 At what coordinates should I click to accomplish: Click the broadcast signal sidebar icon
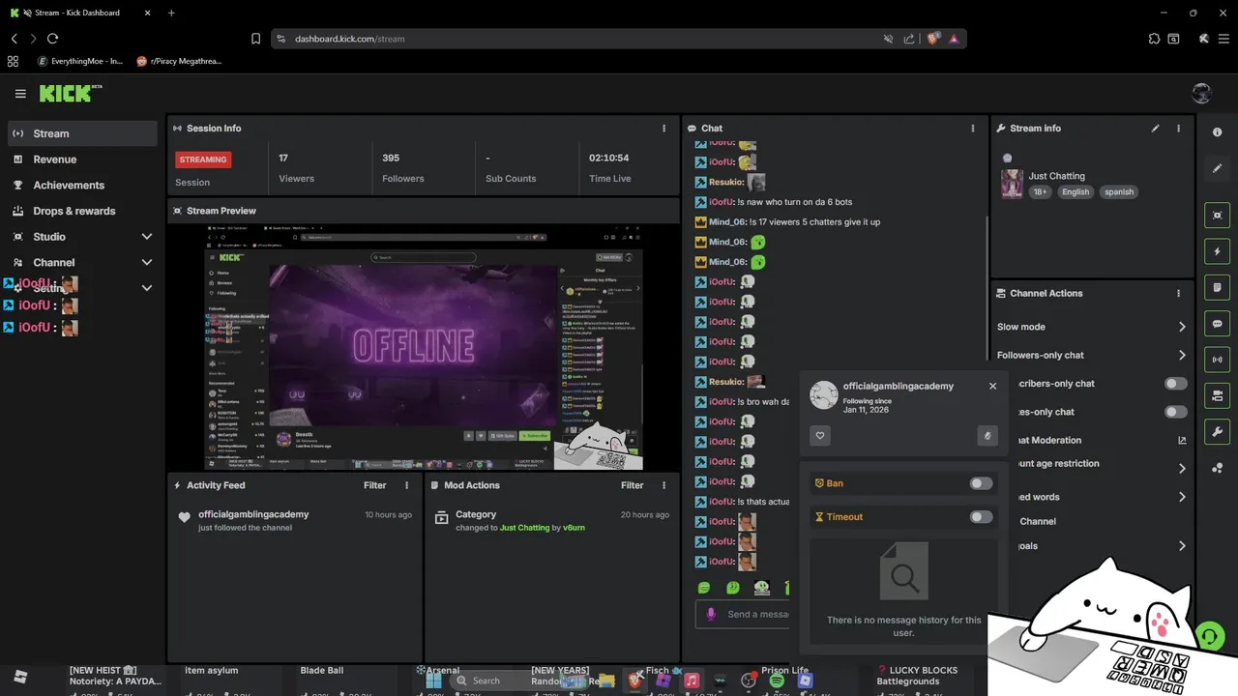pos(1218,360)
